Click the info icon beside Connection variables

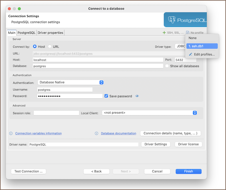pos(11,134)
